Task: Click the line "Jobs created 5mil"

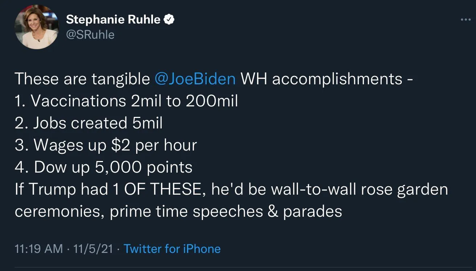Action: point(98,123)
